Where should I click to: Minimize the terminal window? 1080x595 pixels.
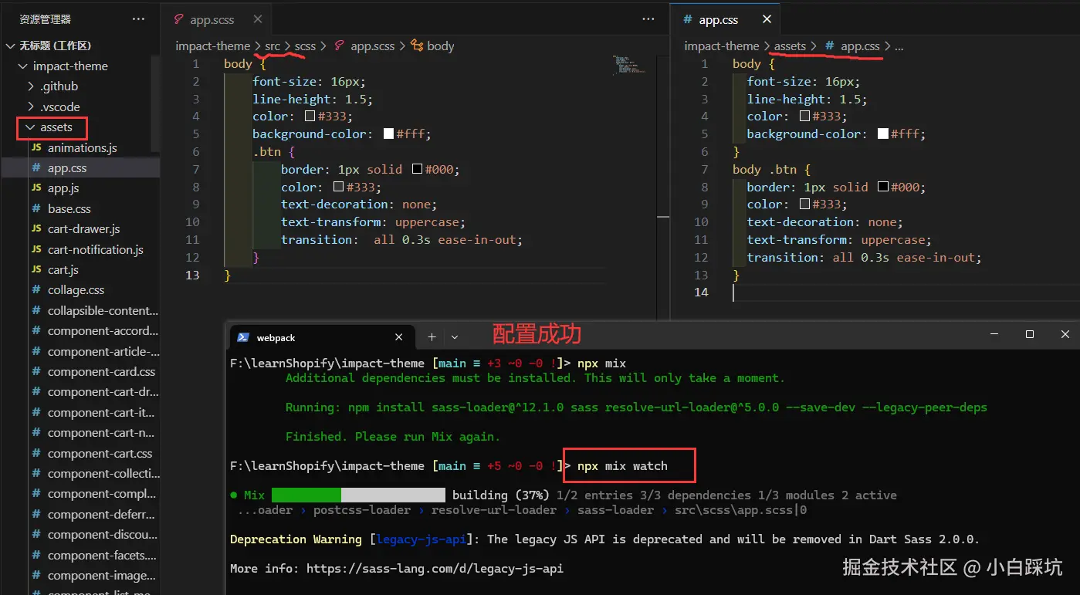pyautogui.click(x=993, y=334)
